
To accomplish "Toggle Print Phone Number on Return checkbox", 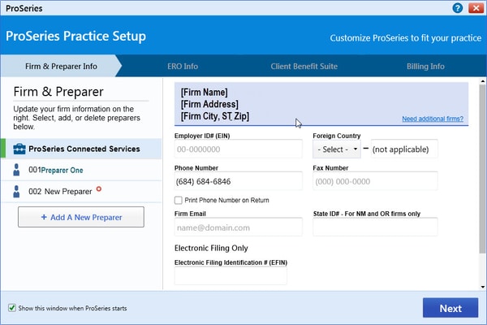I will 179,200.
